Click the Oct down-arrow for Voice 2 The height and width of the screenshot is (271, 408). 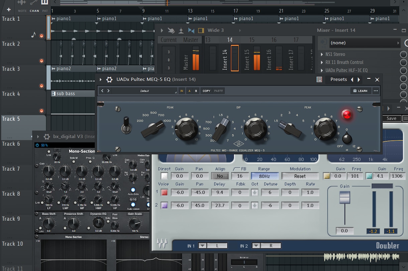(255, 206)
